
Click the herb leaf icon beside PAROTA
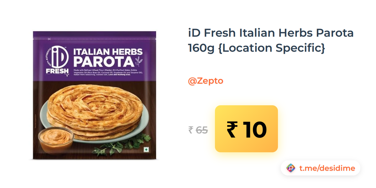[138, 61]
